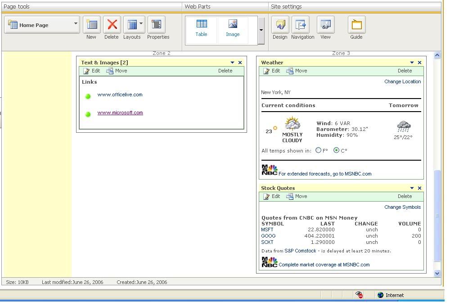Image resolution: width=450 pixels, height=306 pixels.
Task: Open the Layouts icon in Page tools
Action: point(132,25)
